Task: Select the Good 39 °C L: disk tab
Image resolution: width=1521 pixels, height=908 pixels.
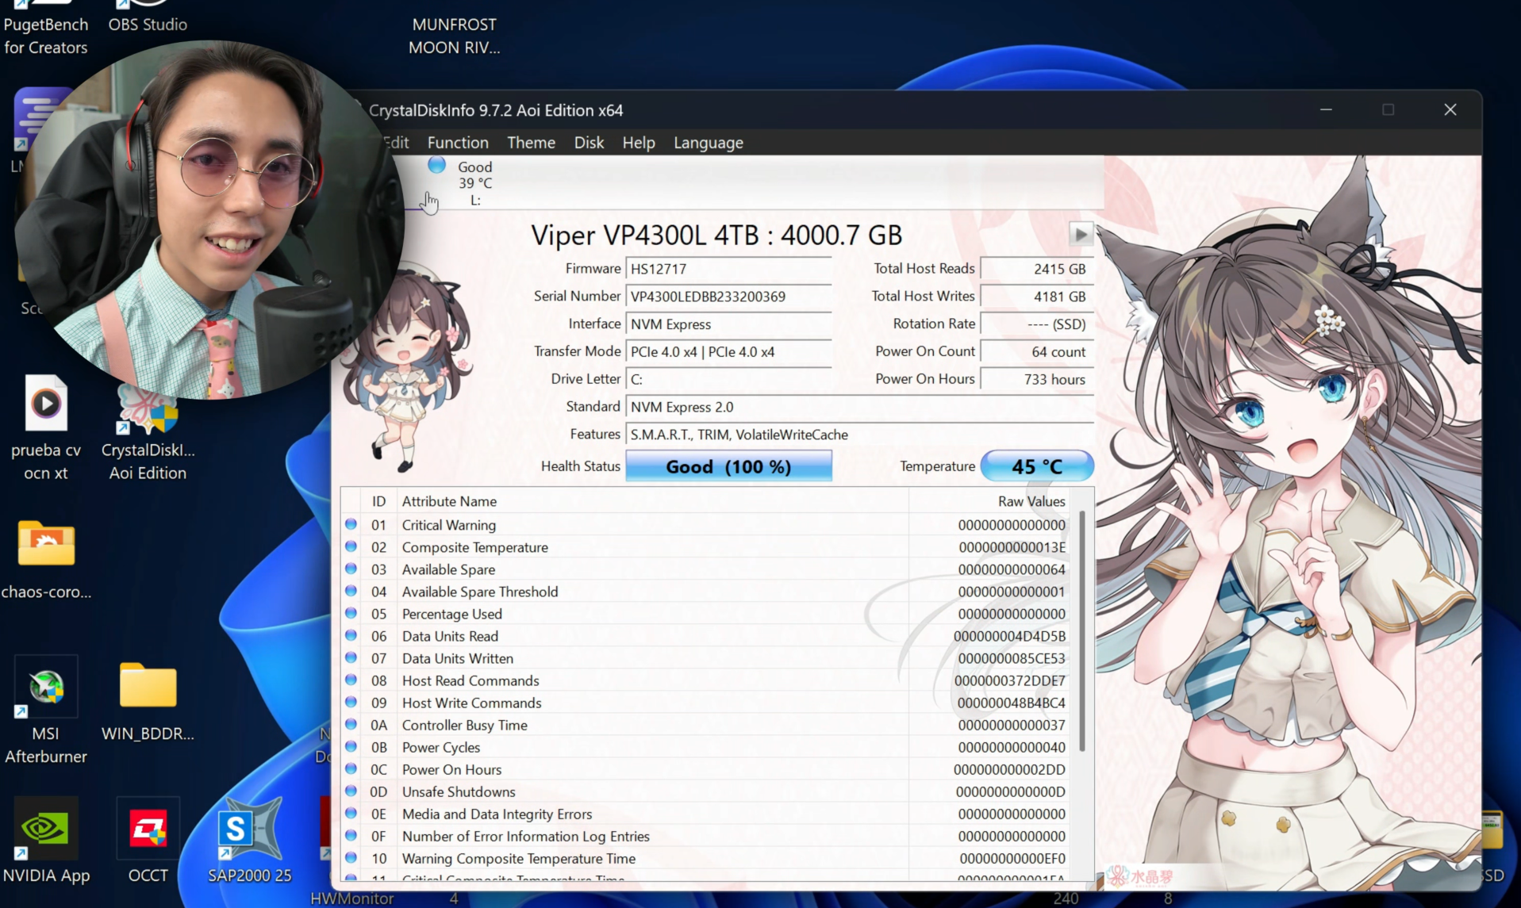Action: 467,183
